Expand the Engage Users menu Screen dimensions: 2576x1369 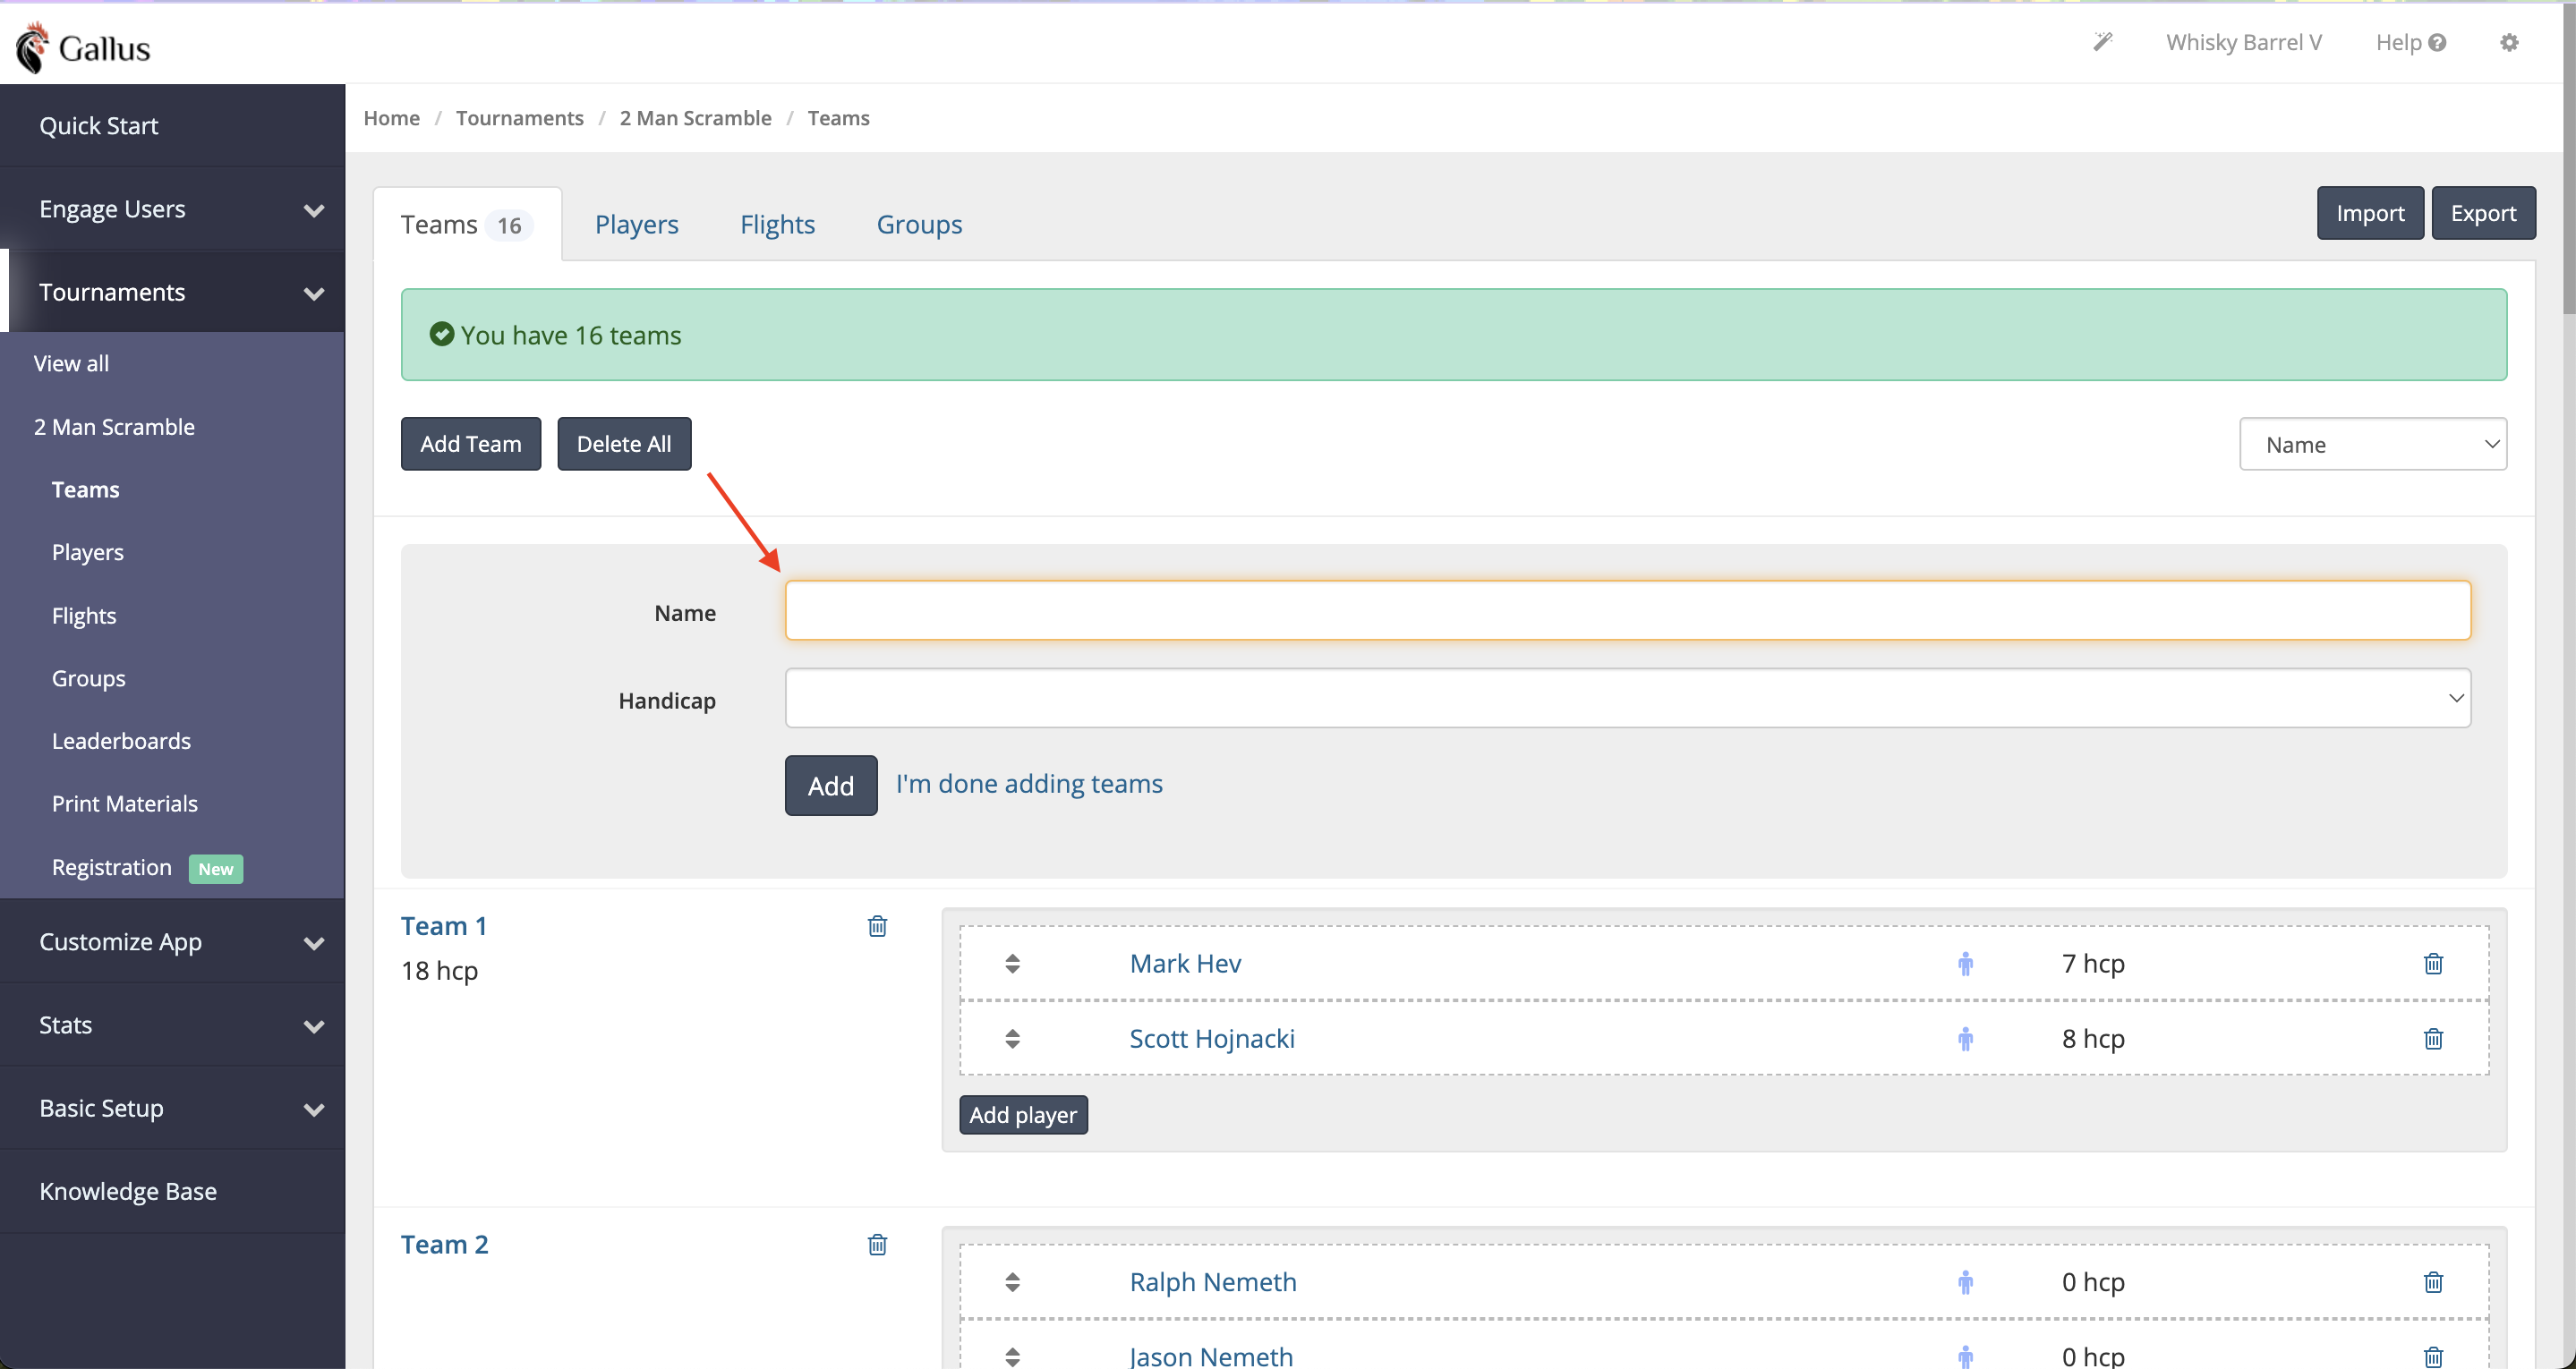[172, 209]
